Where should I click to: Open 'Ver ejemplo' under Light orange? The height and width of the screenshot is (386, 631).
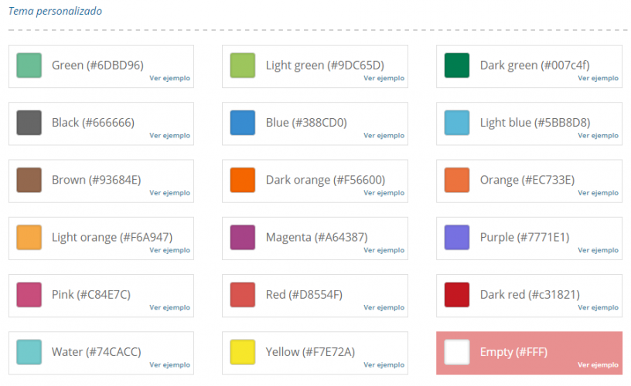coord(169,250)
